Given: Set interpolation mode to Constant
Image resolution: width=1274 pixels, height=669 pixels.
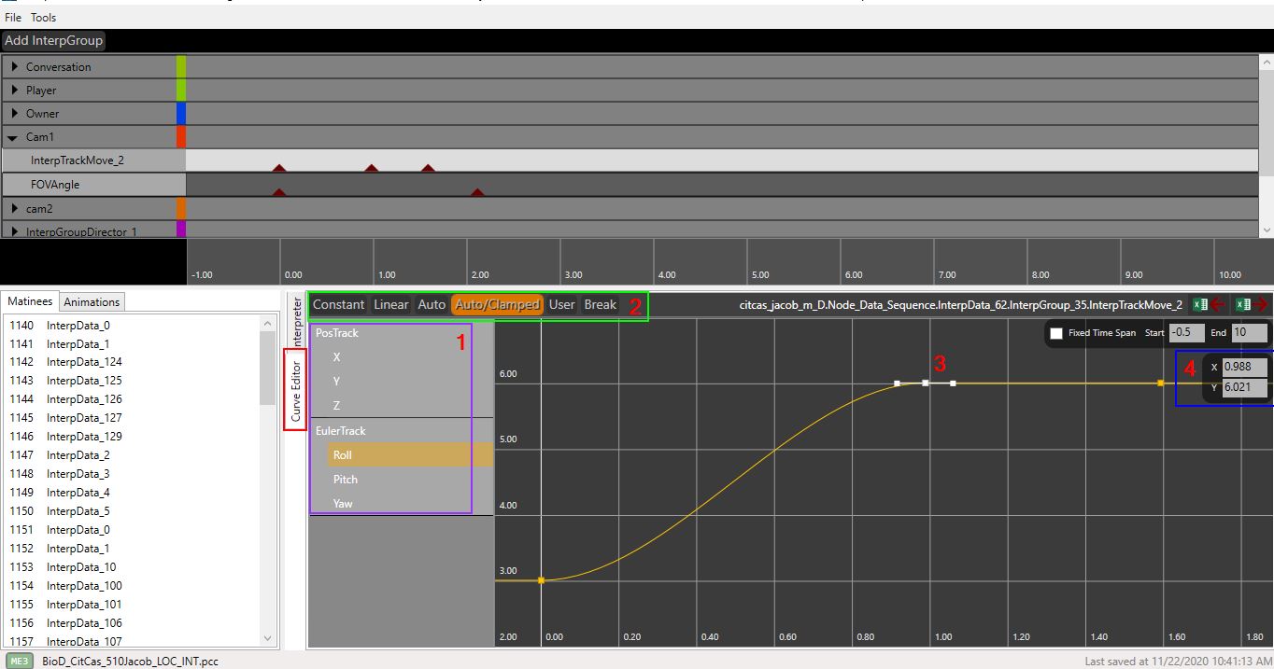Looking at the screenshot, I should [338, 304].
